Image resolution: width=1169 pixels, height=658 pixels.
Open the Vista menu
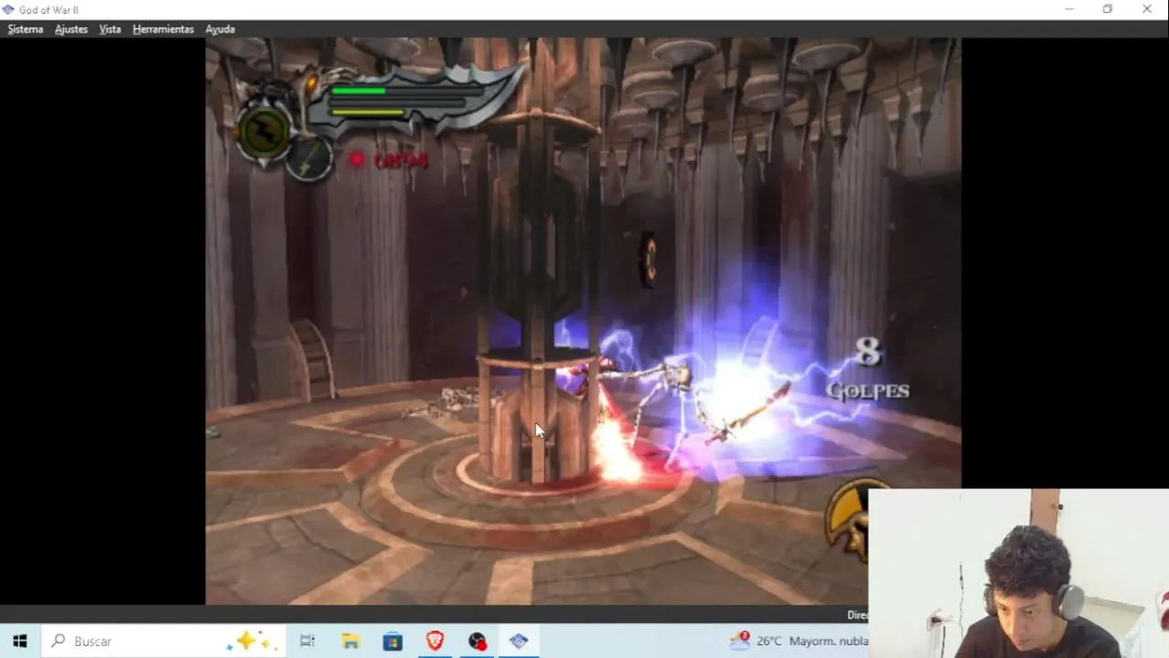coord(110,29)
